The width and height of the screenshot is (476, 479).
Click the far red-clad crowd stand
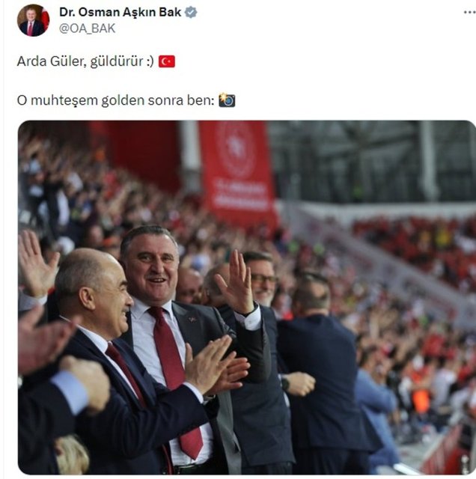414,251
